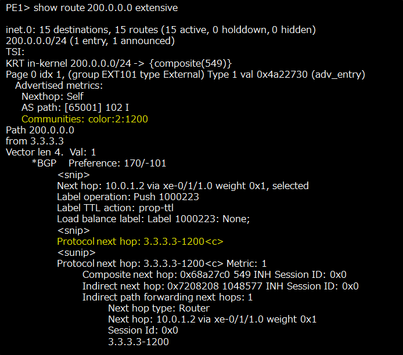Click the Load balance label line

(x=153, y=219)
